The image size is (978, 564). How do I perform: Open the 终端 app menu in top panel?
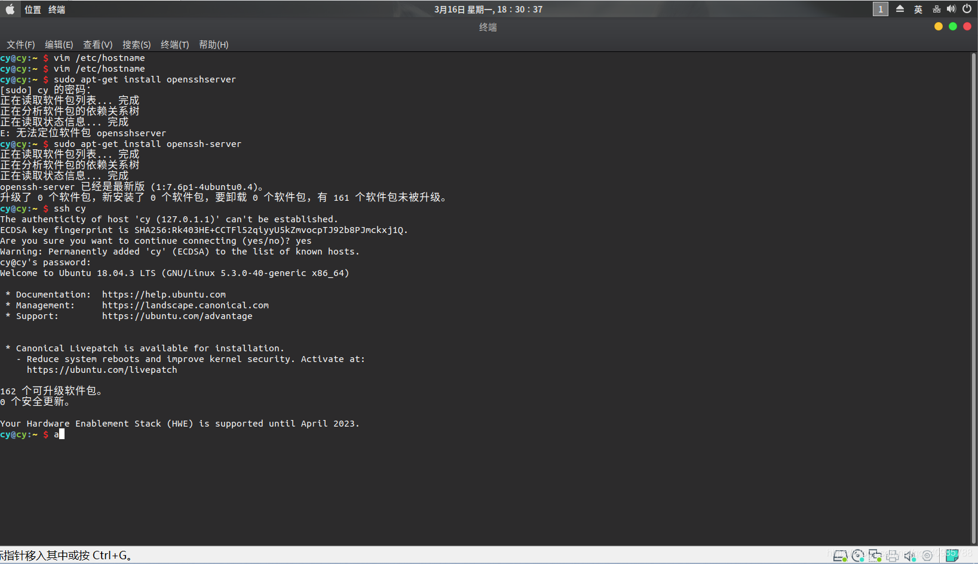[x=57, y=10]
